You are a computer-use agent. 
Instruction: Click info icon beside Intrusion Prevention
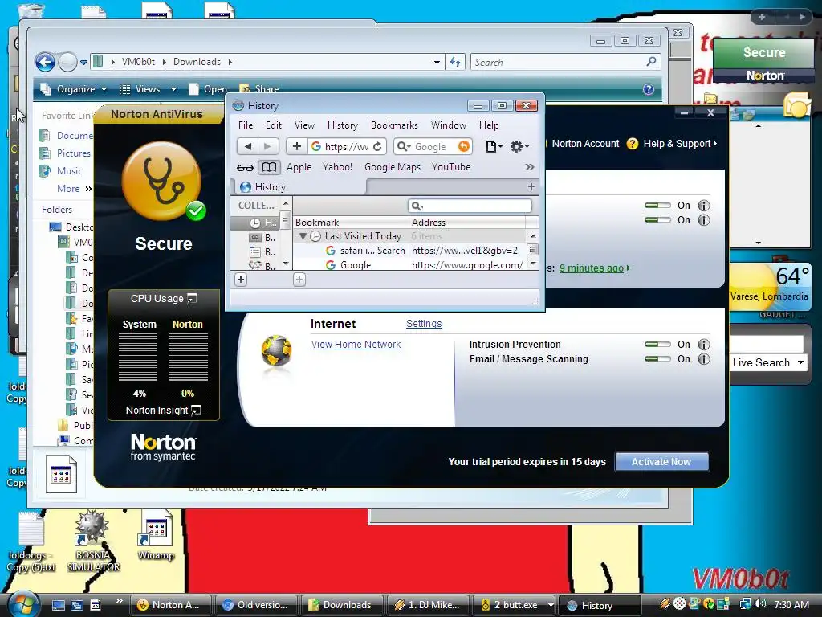(x=703, y=345)
